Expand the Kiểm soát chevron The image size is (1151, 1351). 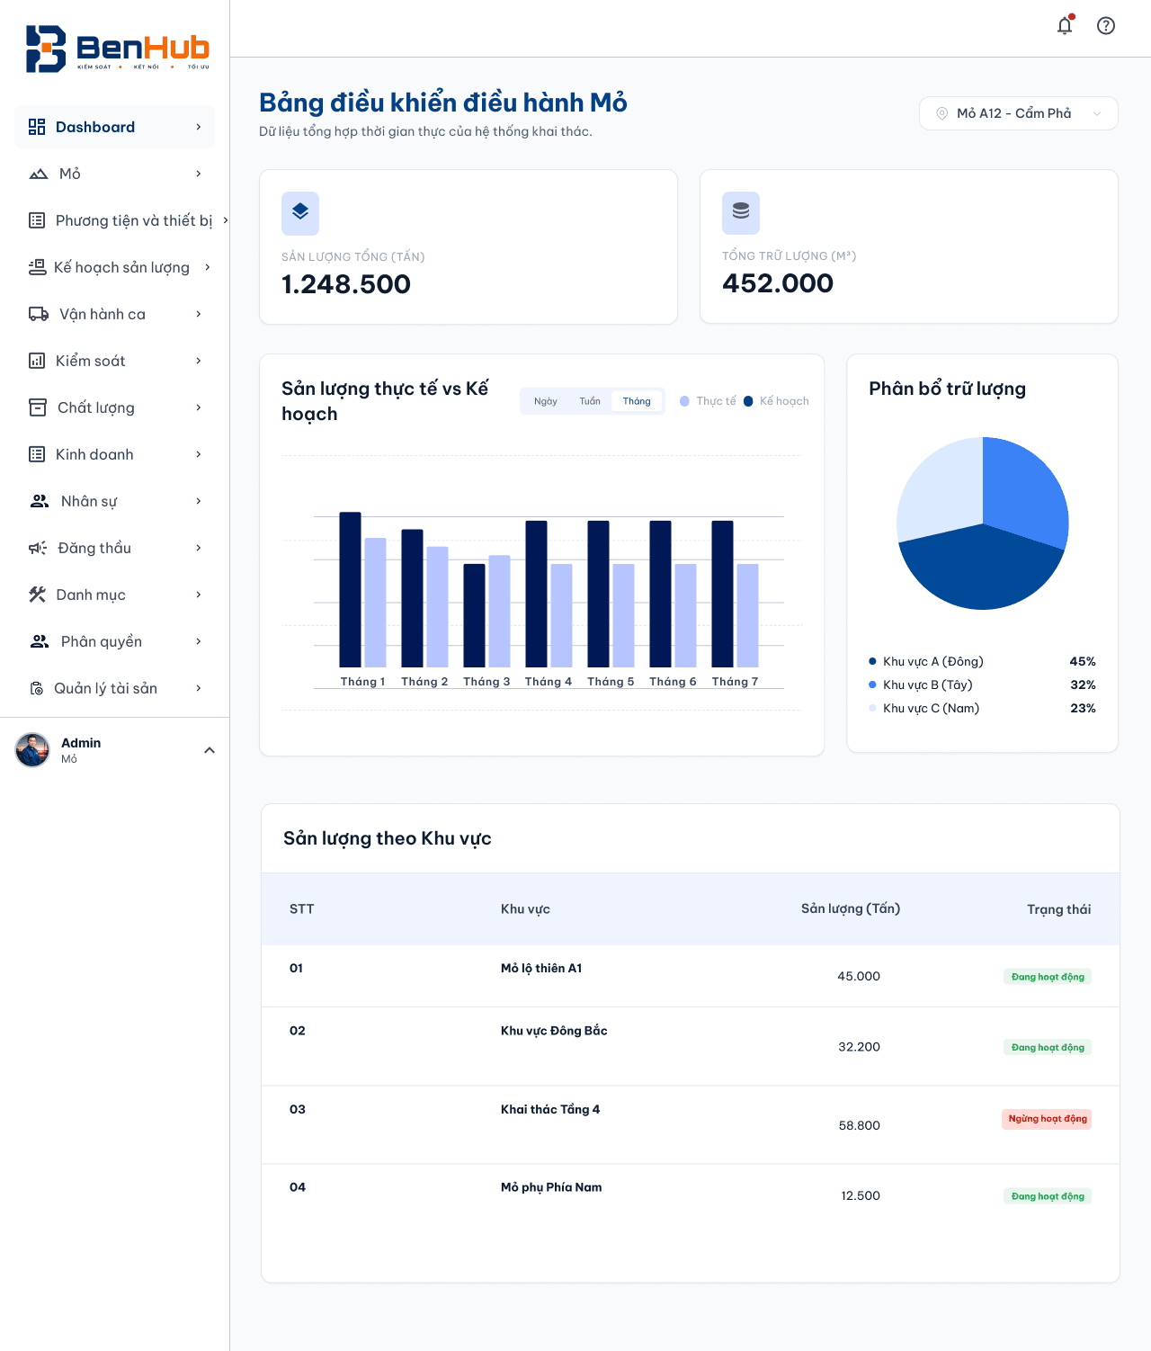[x=199, y=361]
